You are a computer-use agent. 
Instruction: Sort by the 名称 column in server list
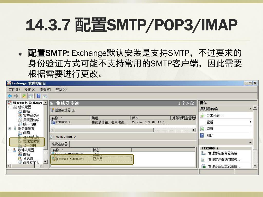click(70, 118)
